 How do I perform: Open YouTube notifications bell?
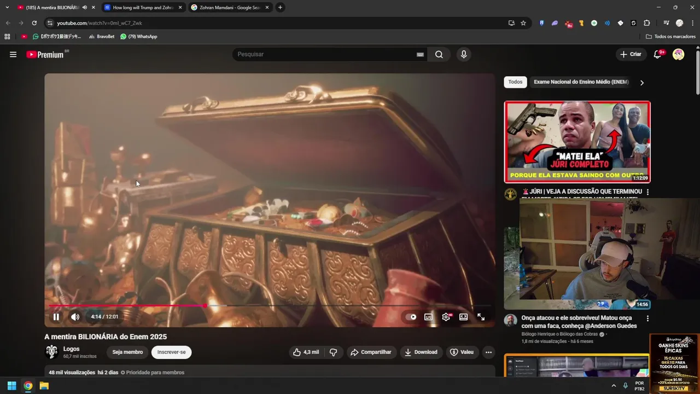coord(658,54)
